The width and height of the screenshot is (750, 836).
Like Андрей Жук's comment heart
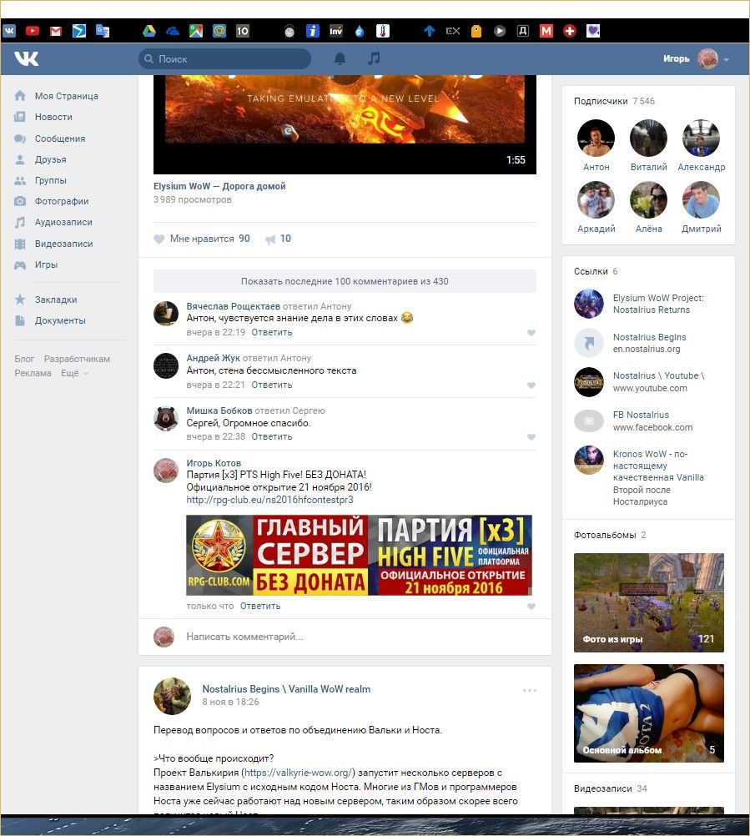click(531, 385)
